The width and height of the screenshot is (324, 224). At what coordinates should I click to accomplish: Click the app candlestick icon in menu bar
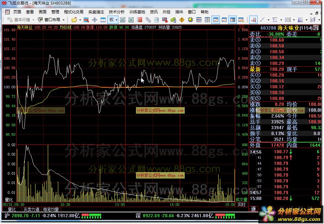pyautogui.click(x=7, y=12)
